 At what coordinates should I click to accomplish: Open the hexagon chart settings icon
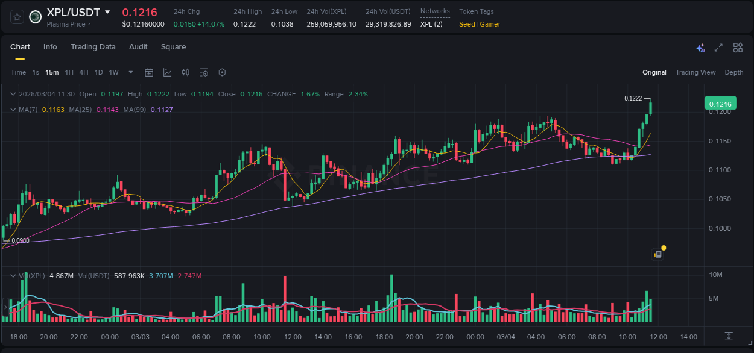tap(222, 72)
